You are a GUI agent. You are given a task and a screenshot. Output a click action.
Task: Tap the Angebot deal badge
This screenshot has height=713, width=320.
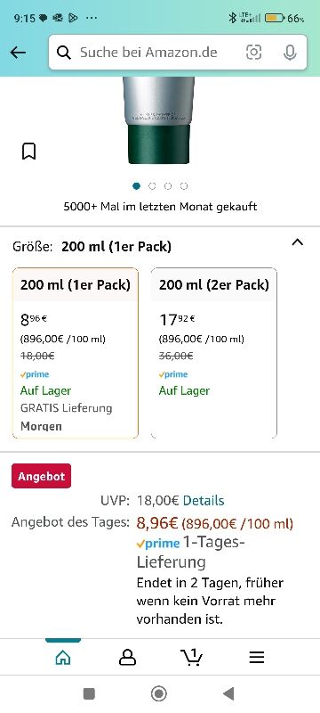[41, 476]
